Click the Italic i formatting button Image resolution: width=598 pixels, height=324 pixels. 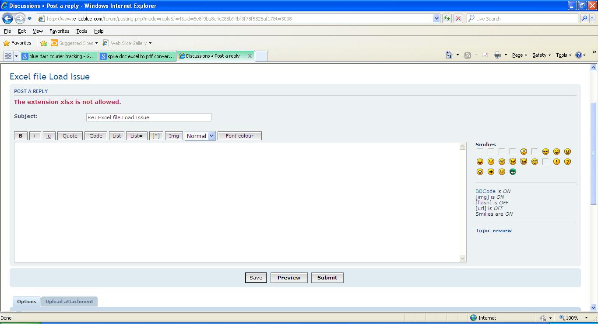coord(35,136)
